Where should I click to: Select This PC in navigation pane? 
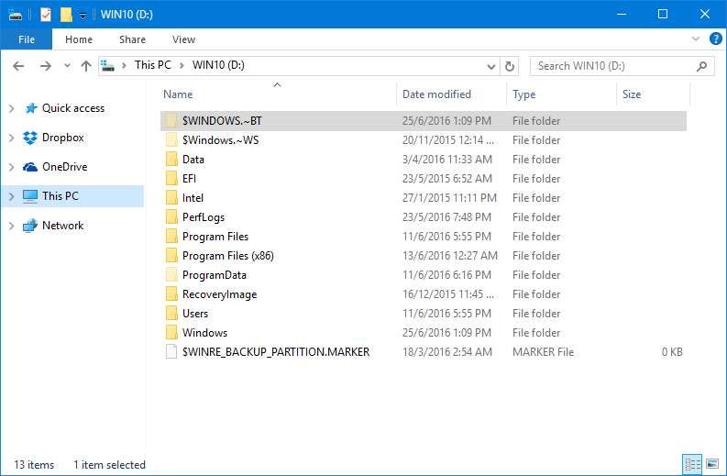pos(61,195)
